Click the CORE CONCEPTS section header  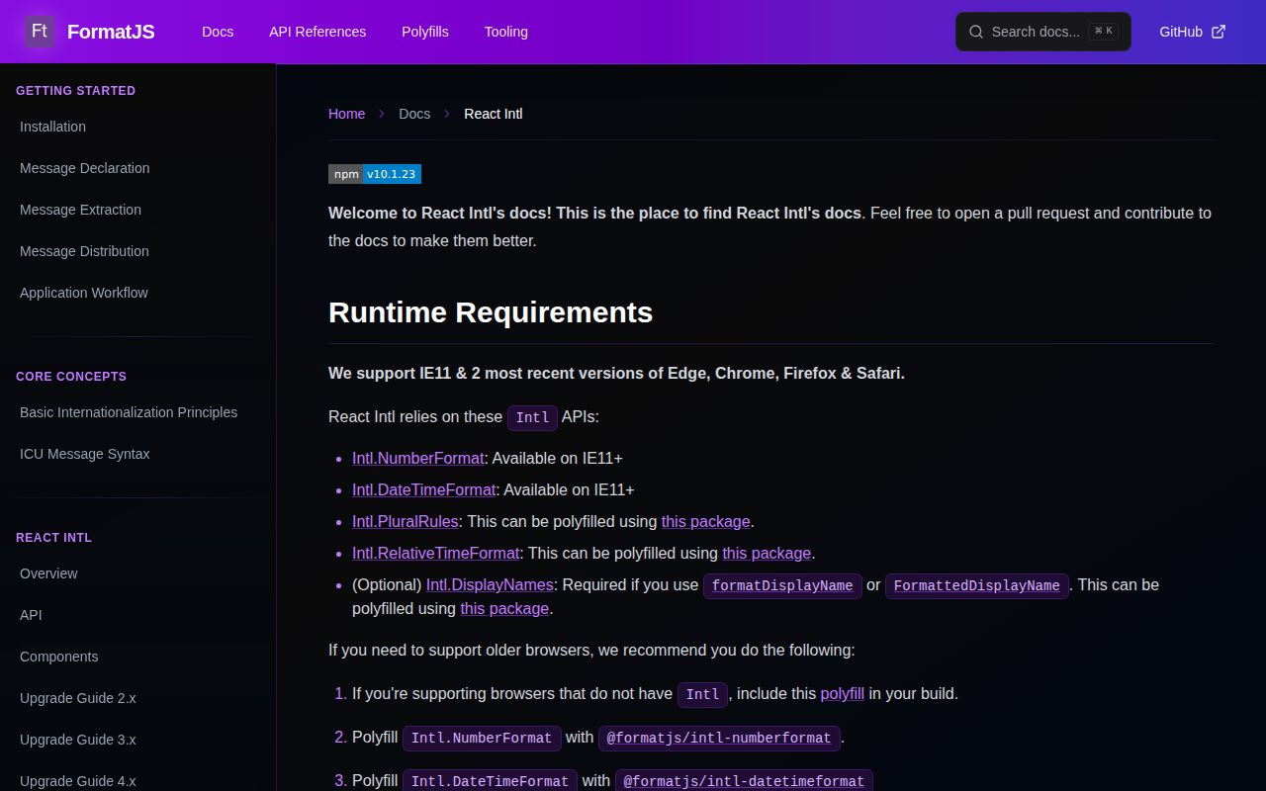coord(71,376)
